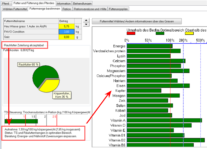Click the Calcium bar in chart
This screenshot has height=149, width=207.
[156, 61]
